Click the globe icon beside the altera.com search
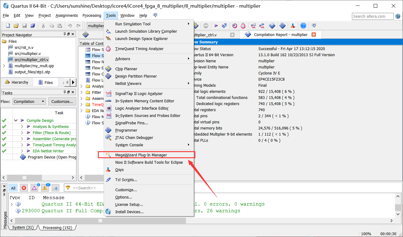Screen dimensions: 403x237 click(x=398, y=16)
